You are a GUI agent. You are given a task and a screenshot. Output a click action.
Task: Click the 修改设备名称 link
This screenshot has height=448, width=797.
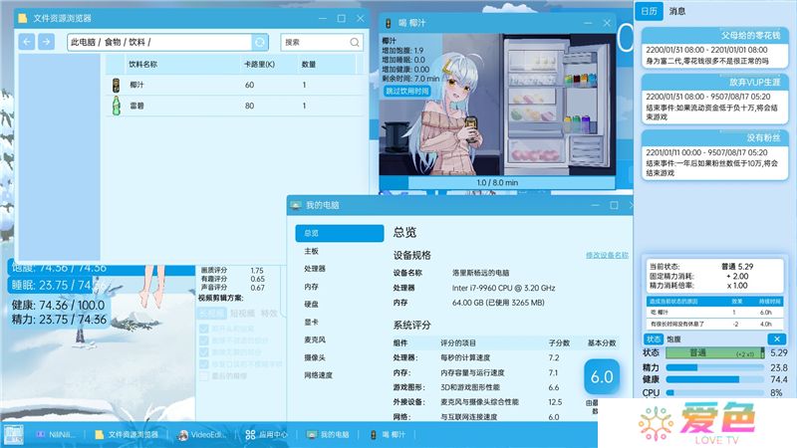click(607, 255)
